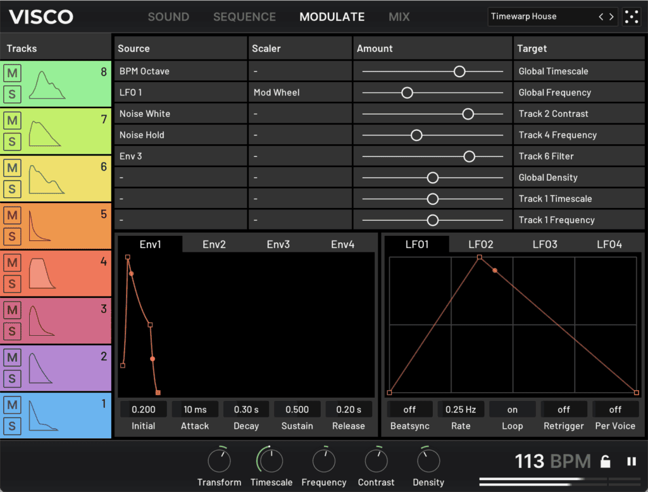Open the Mod Wheel scaler dropdown

(x=299, y=92)
